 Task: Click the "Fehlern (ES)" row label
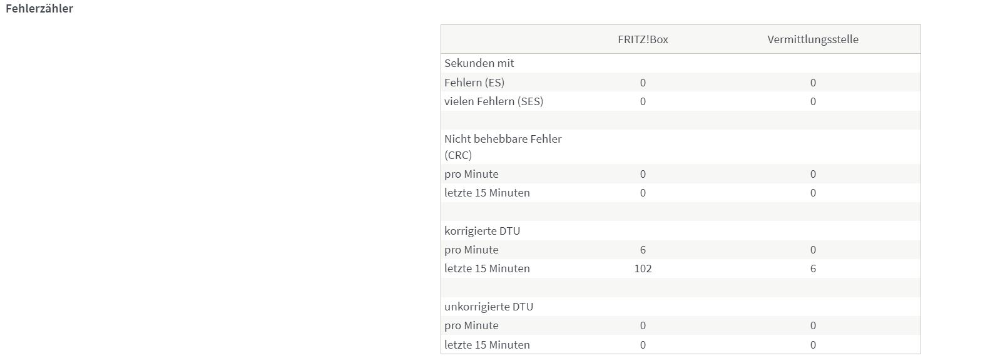[474, 83]
